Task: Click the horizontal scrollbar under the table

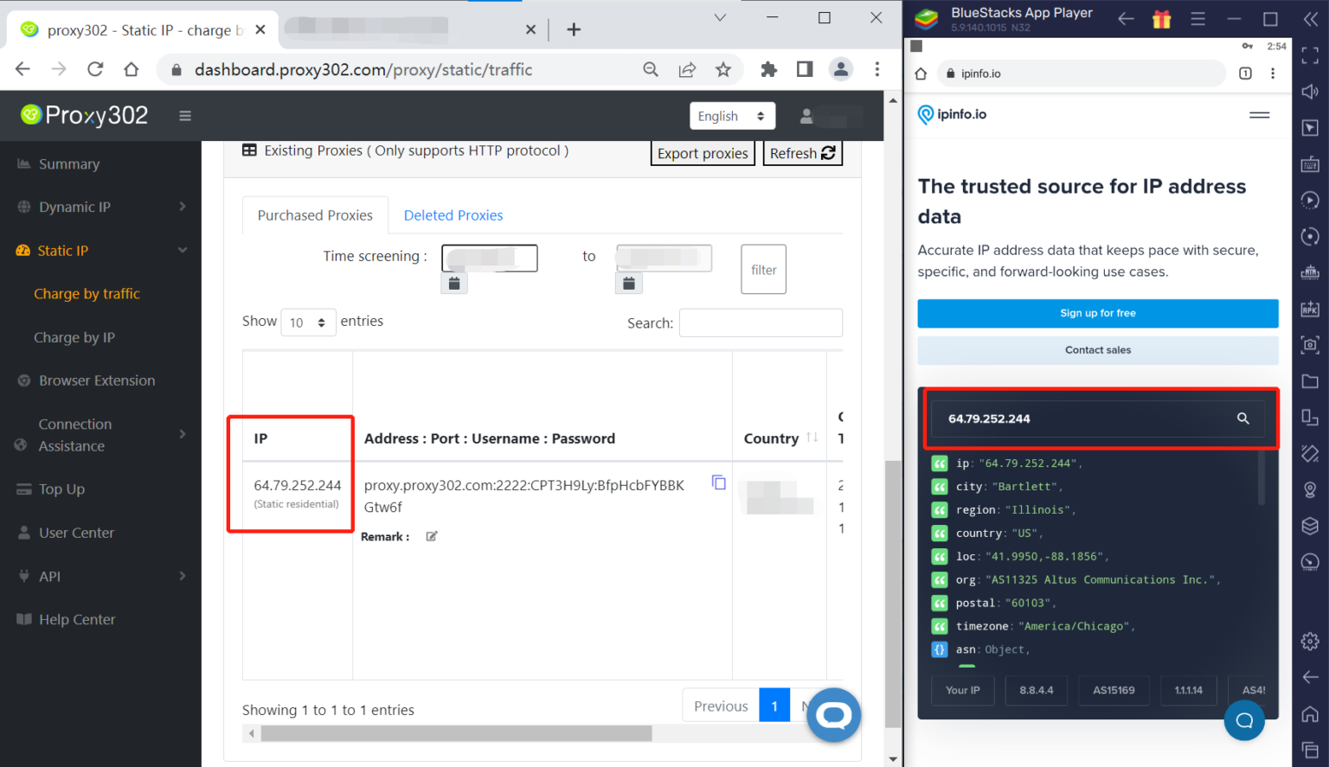Action: pyautogui.click(x=456, y=733)
